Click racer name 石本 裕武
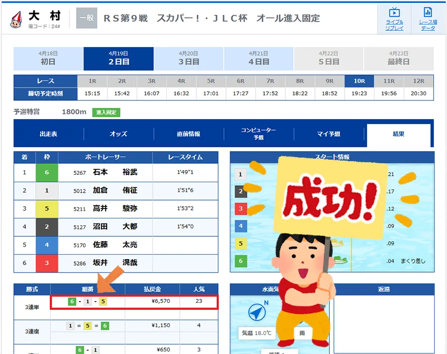 115,173
